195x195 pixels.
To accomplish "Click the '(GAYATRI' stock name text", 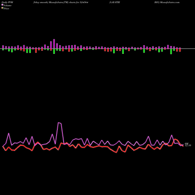I will coord(114,2).
